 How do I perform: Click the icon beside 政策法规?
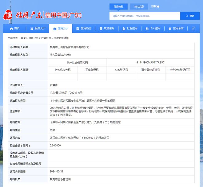click(x=101, y=29)
